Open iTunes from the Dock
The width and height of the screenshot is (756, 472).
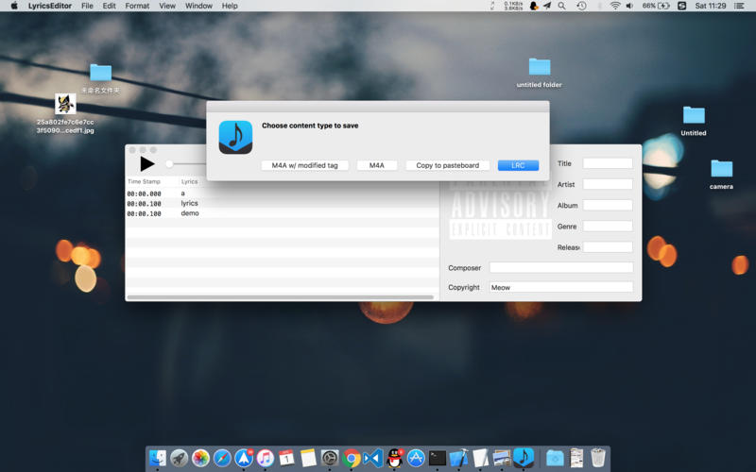coord(265,458)
